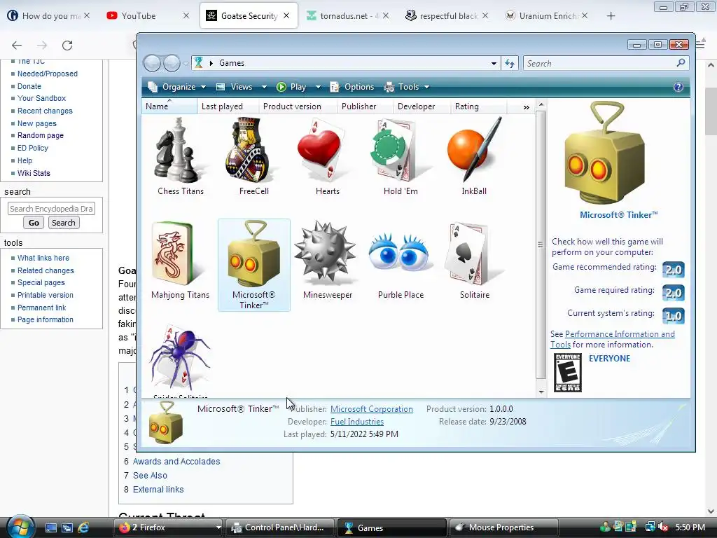Select the Microsoft Tinker game icon
This screenshot has height=538, width=717.
click(253, 254)
